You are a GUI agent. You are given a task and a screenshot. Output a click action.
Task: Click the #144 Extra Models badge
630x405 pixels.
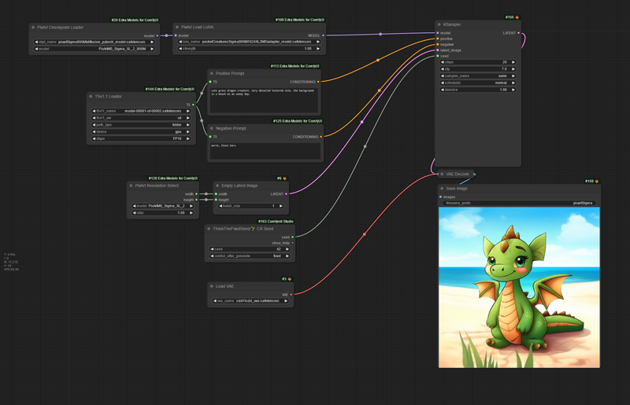169,89
